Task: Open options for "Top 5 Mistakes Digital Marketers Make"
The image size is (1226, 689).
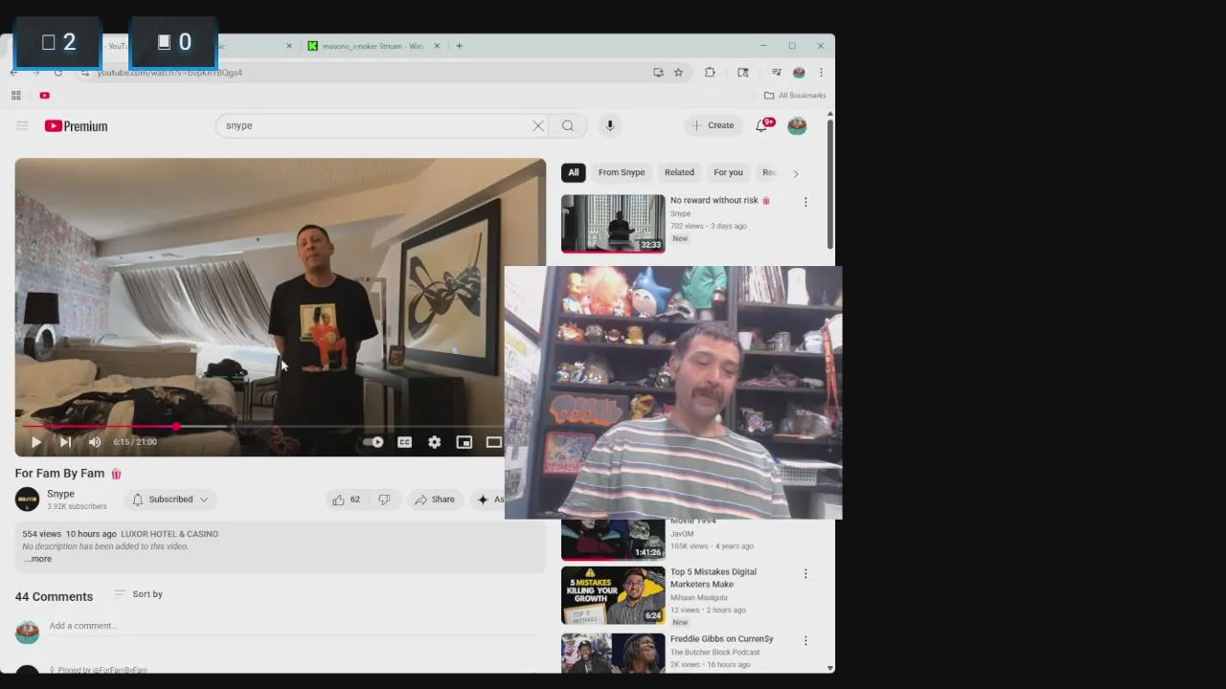Action: click(x=806, y=573)
